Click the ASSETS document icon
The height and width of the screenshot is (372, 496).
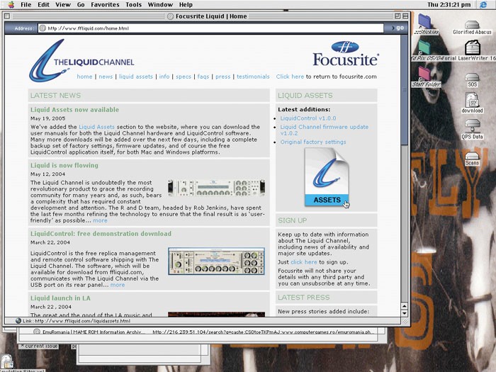(x=327, y=177)
